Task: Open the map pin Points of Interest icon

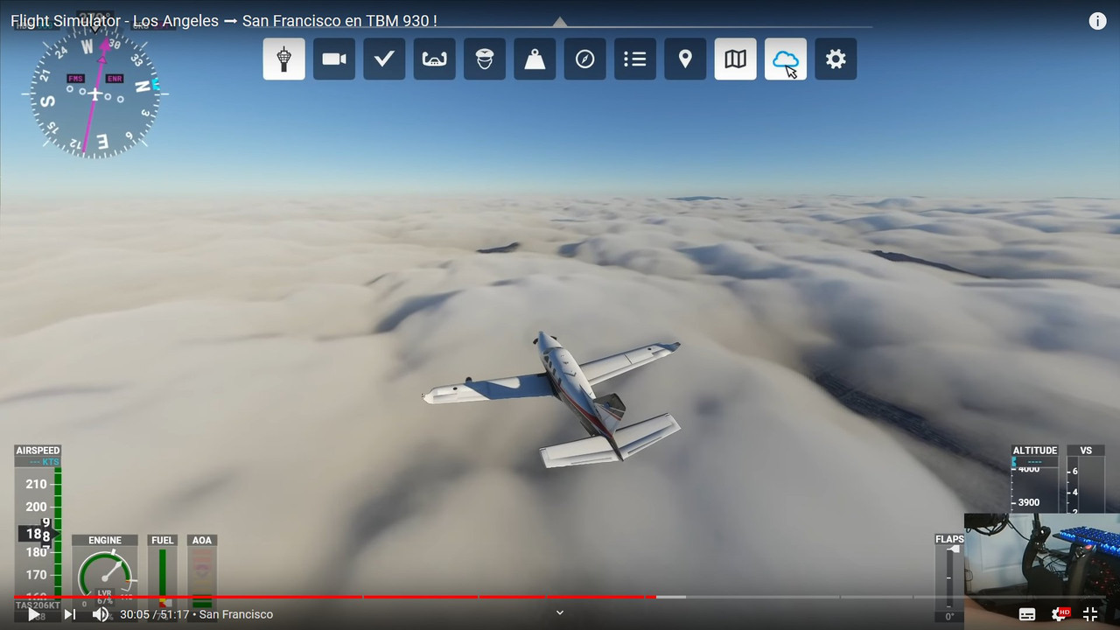Action: [x=685, y=59]
